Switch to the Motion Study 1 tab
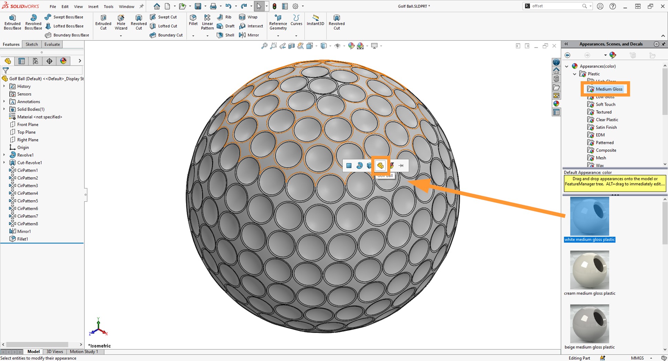 (x=84, y=351)
